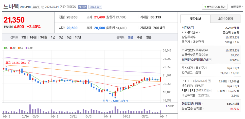The width and height of the screenshot is (245, 119).
Task: Select the 3년 line chart period
Action: click(x=61, y=37)
